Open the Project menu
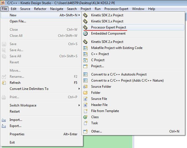This screenshot has width=187, height=148. (86, 9)
